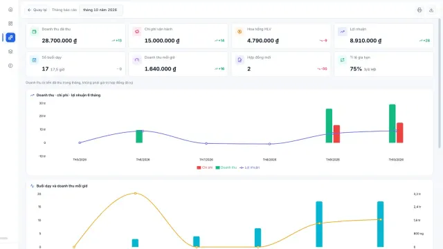Screen dimensions: 443x249
Task: Click the profit line point at Th5/2026
Action: pos(80,143)
